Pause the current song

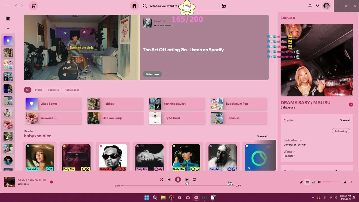(178, 180)
